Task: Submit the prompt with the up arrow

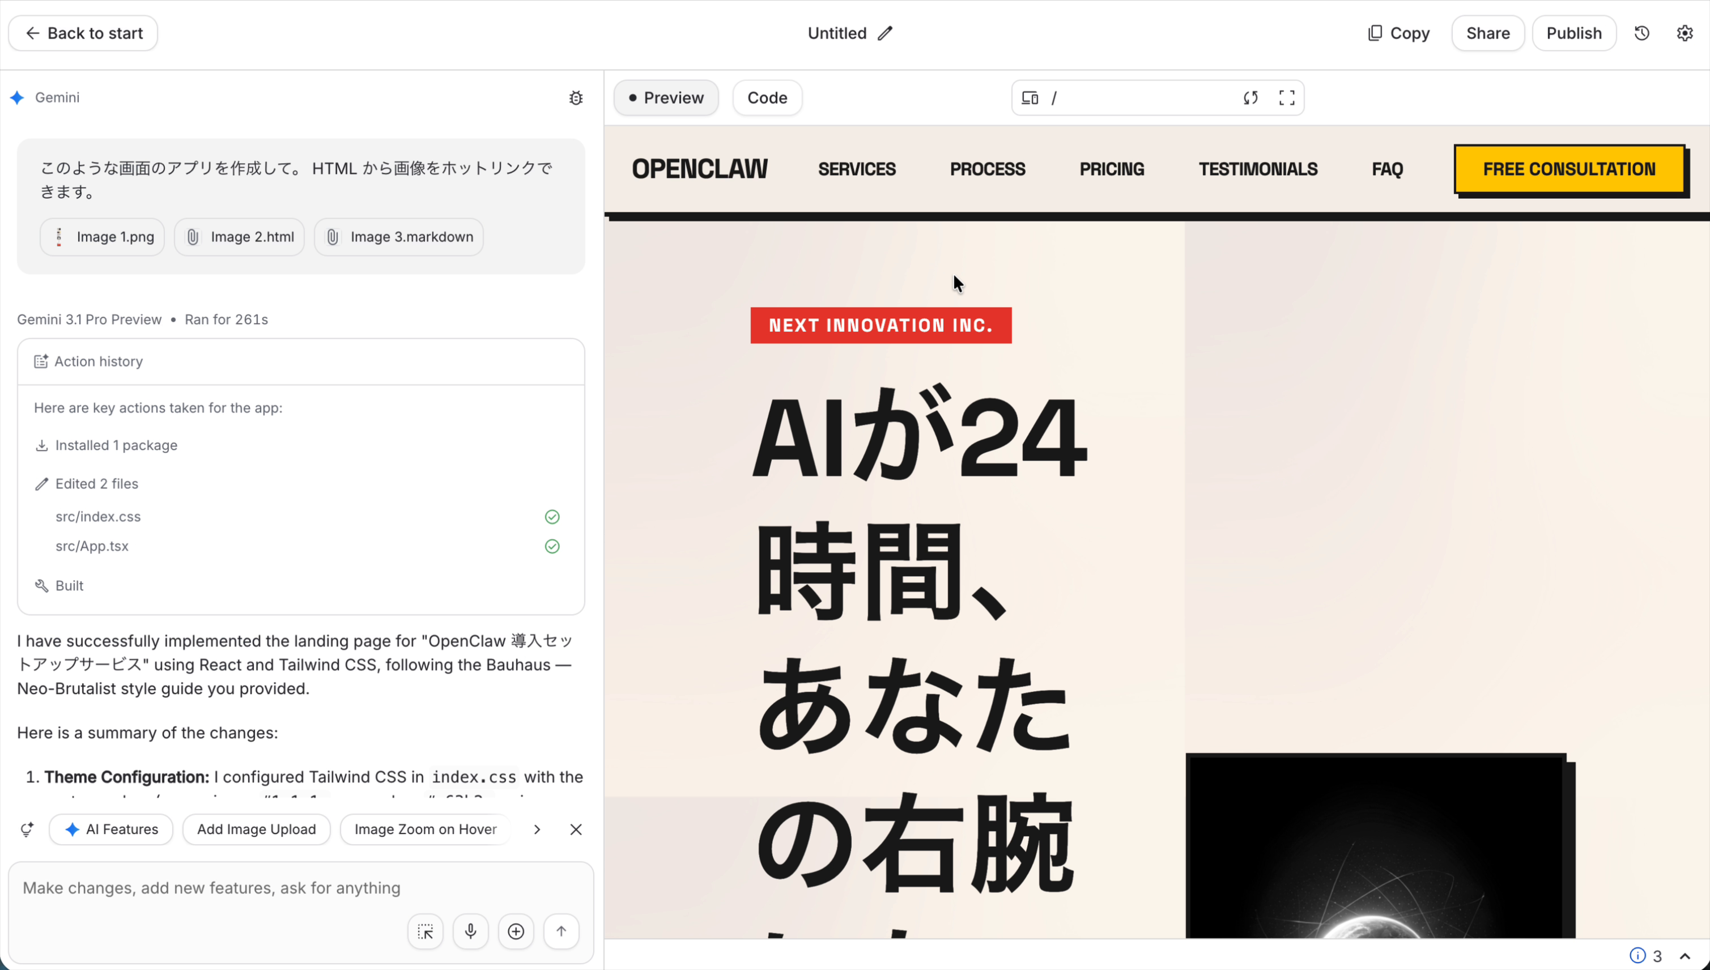Action: 561,931
